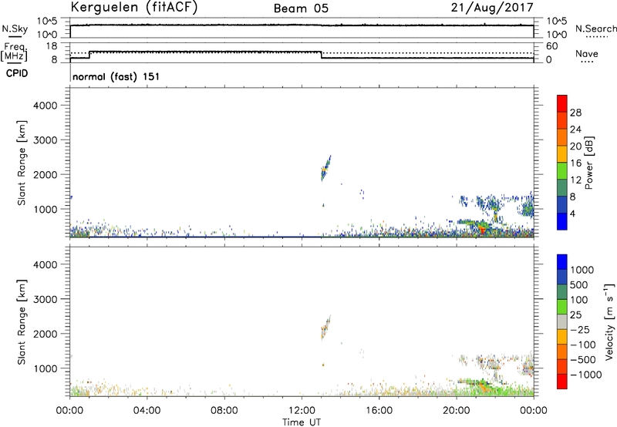Click the '1000' velocity scale value at top

(582, 270)
